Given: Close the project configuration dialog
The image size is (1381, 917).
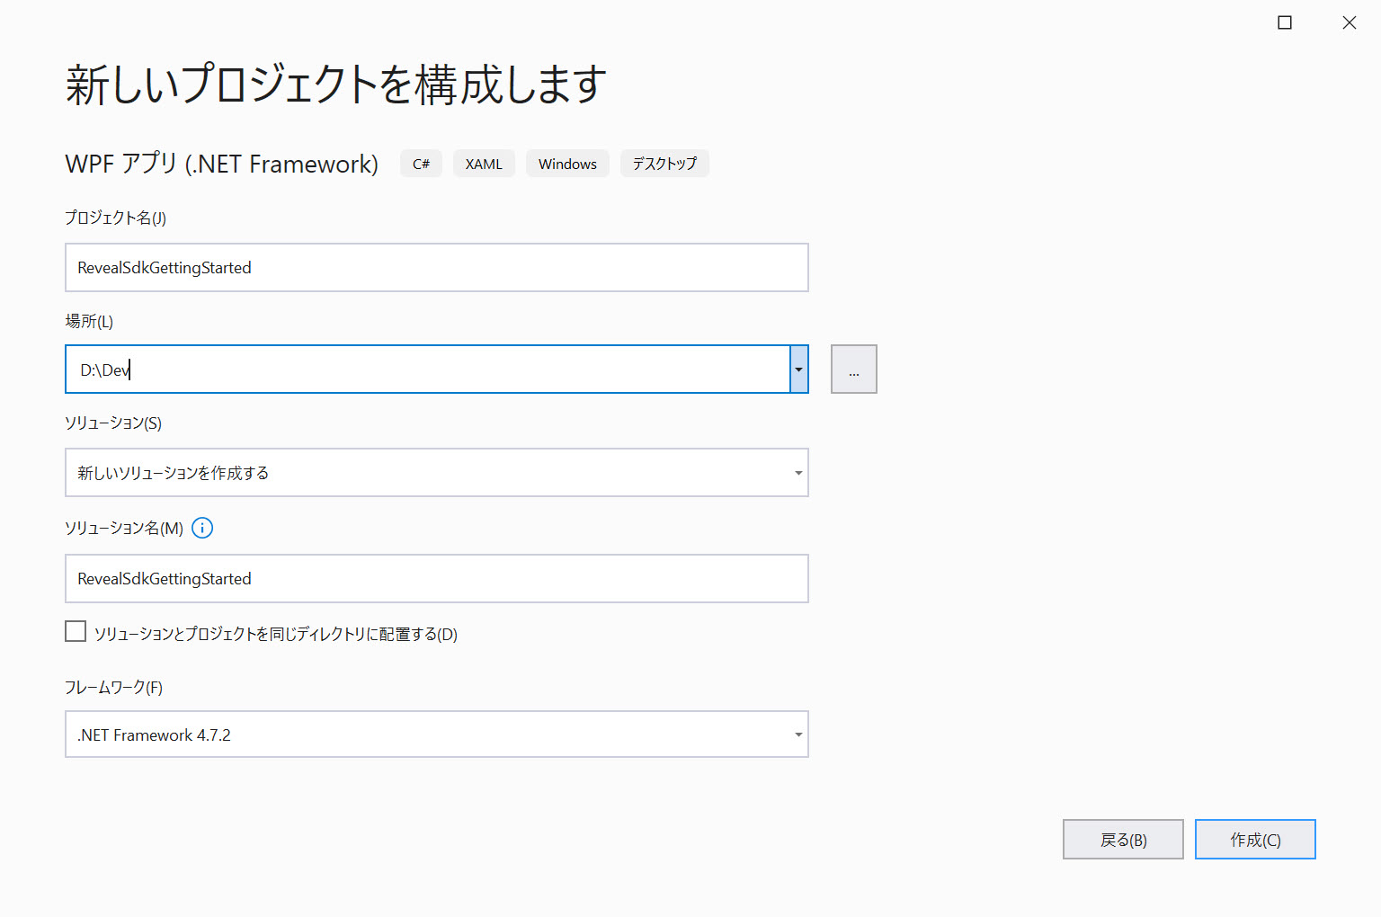Looking at the screenshot, I should (x=1350, y=22).
